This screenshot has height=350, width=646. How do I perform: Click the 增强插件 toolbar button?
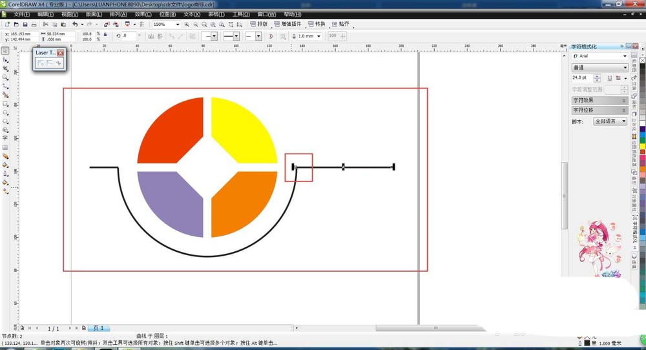[x=290, y=24]
